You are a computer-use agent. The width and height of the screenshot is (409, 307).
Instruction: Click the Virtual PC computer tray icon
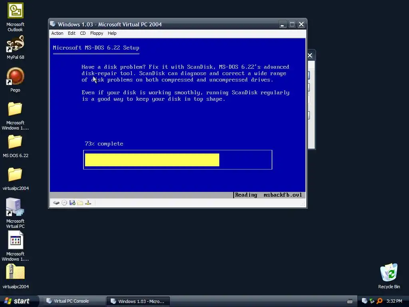(x=364, y=301)
